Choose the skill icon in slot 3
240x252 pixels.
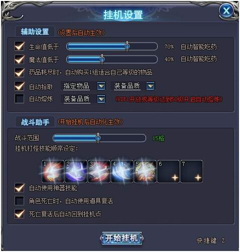pos(99,171)
